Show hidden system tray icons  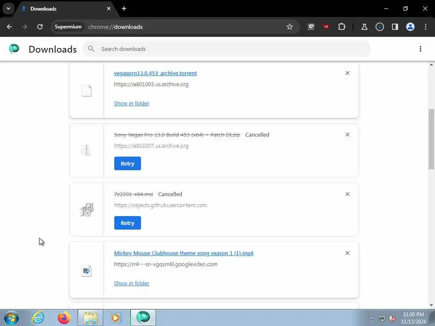(x=371, y=318)
